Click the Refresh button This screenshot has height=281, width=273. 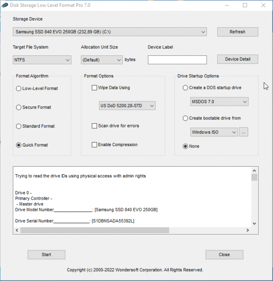[x=238, y=32]
